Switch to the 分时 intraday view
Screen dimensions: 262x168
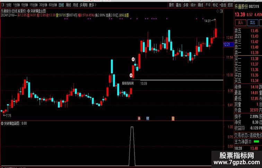tap(9, 5)
